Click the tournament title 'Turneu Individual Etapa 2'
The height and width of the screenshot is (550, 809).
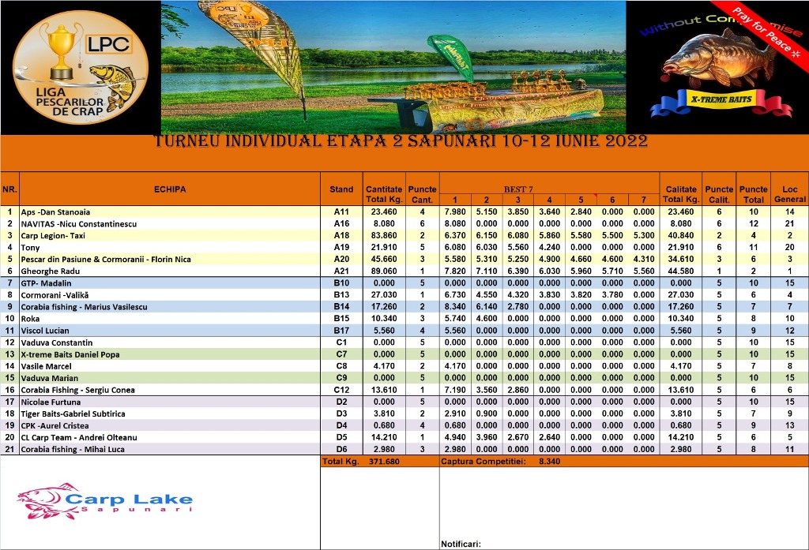tap(401, 142)
